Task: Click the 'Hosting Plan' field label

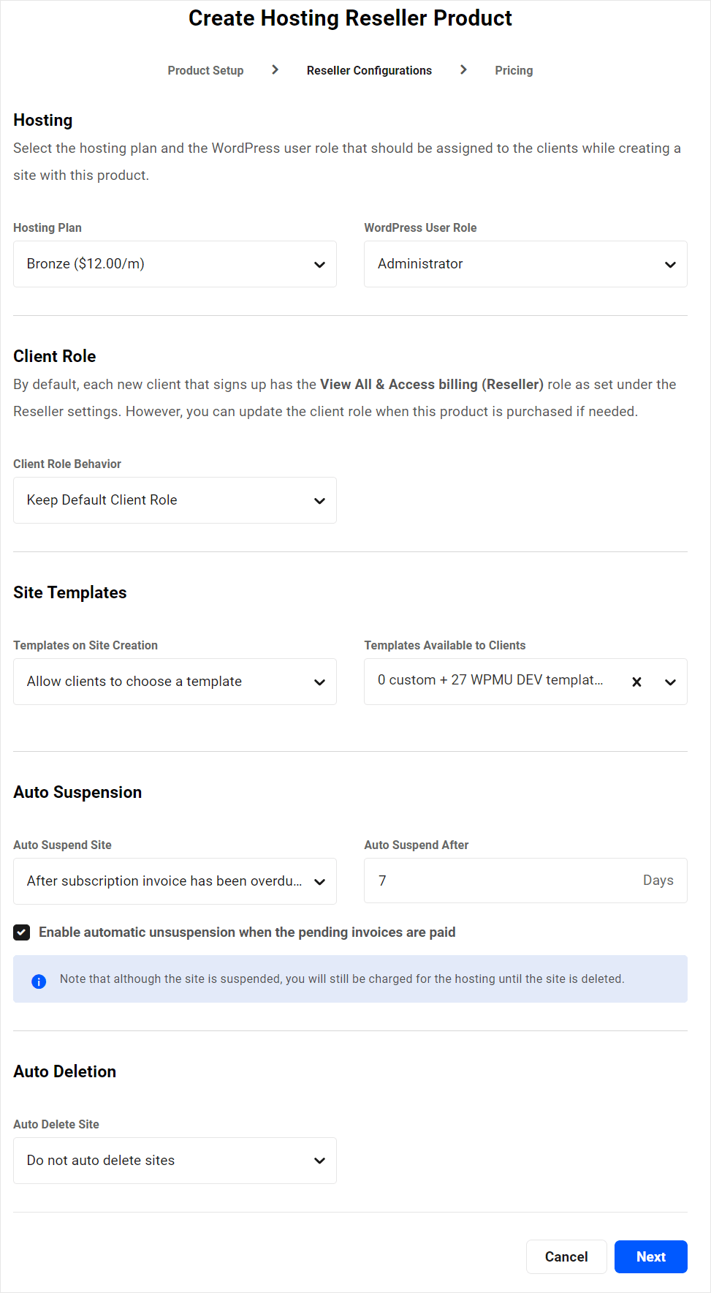Action: [47, 227]
